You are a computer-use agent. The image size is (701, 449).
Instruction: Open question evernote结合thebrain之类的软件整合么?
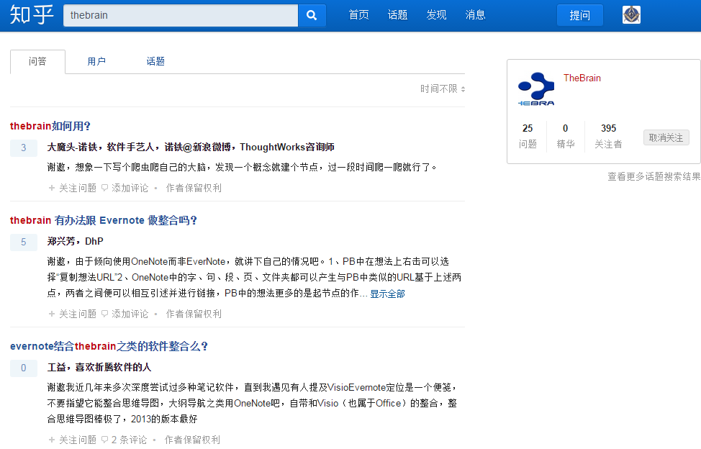pyautogui.click(x=109, y=346)
